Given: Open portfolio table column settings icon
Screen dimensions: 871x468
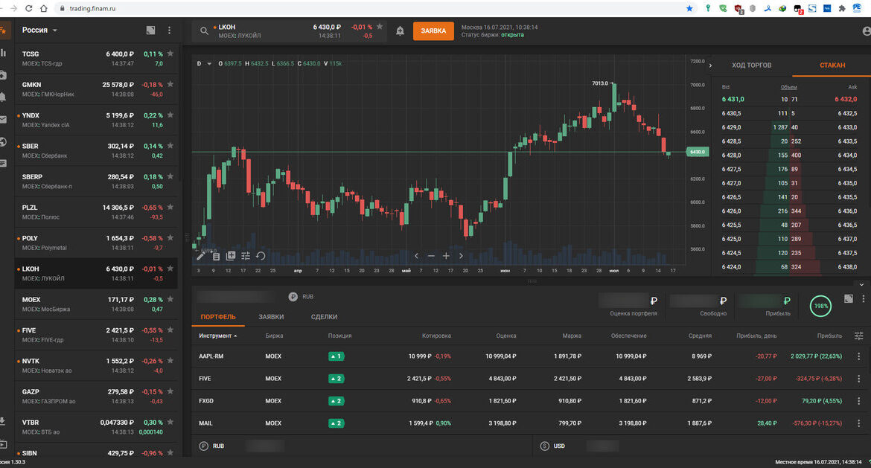Looking at the screenshot, I should [x=859, y=336].
